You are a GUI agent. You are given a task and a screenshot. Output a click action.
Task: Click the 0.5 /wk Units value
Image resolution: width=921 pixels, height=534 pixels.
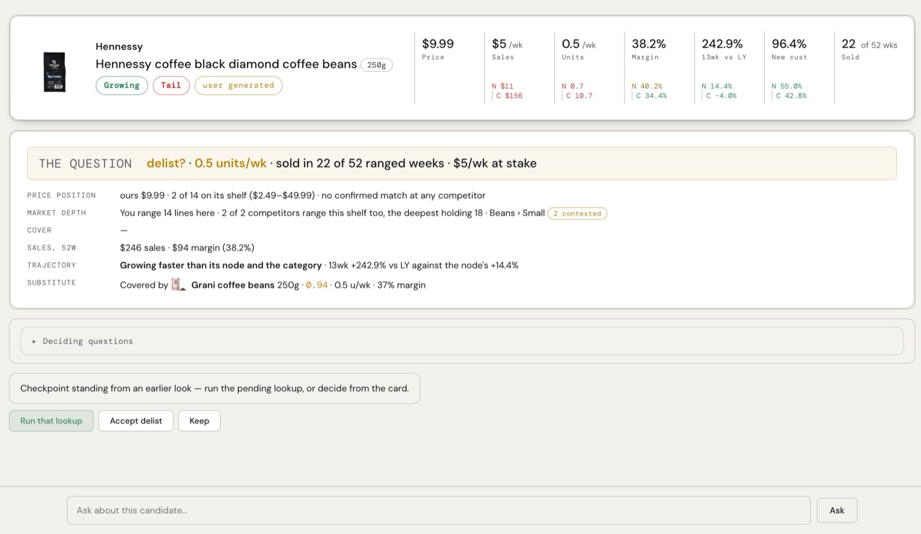point(579,44)
